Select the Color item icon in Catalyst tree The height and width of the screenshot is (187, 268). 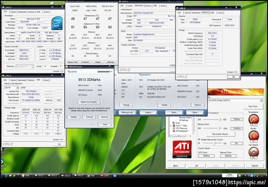coord(174,123)
